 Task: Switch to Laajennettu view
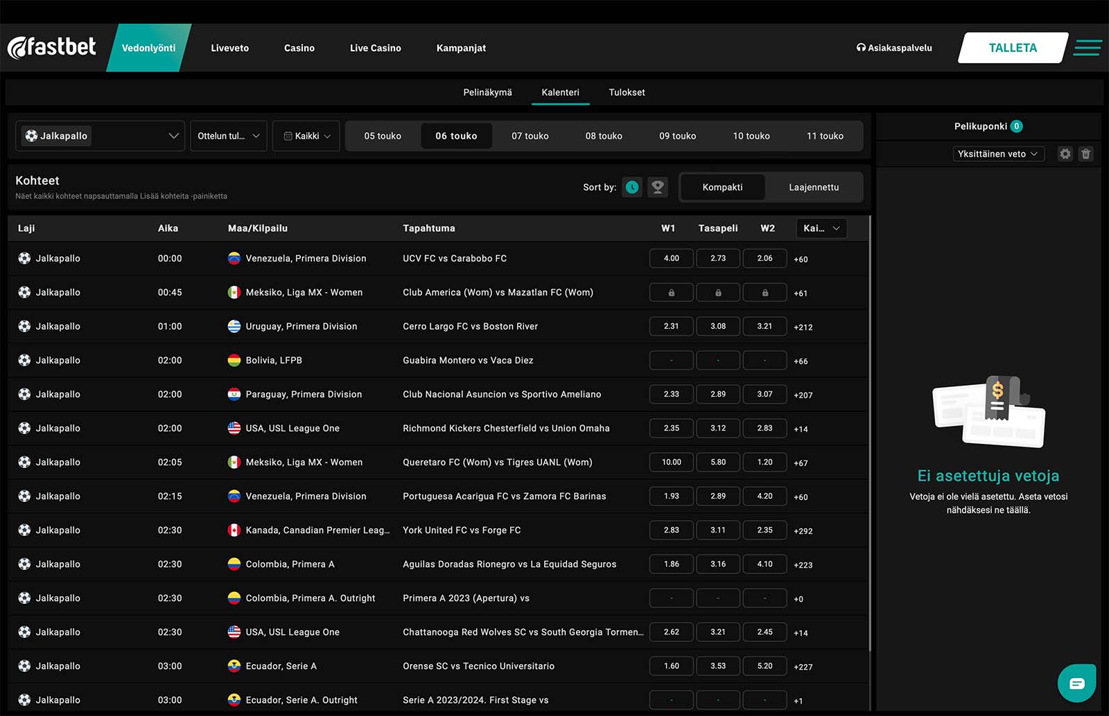coord(814,187)
